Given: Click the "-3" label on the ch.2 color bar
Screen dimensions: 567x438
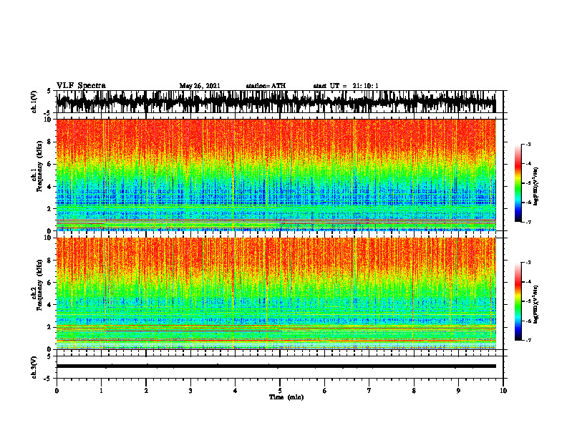Looking at the screenshot, I should [x=528, y=263].
